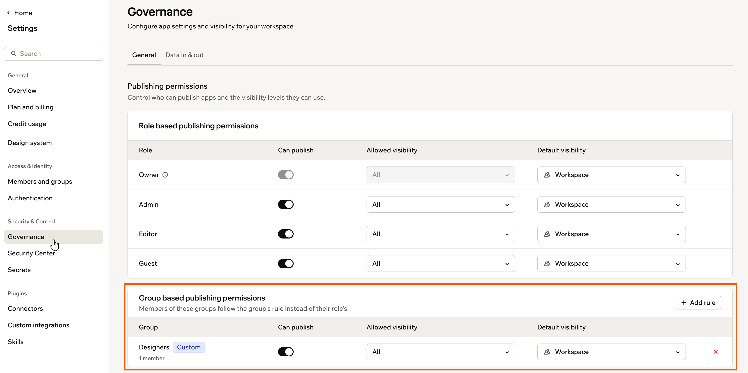The height and width of the screenshot is (373, 748).
Task: Expand Guest default visibility dropdown
Action: point(611,263)
